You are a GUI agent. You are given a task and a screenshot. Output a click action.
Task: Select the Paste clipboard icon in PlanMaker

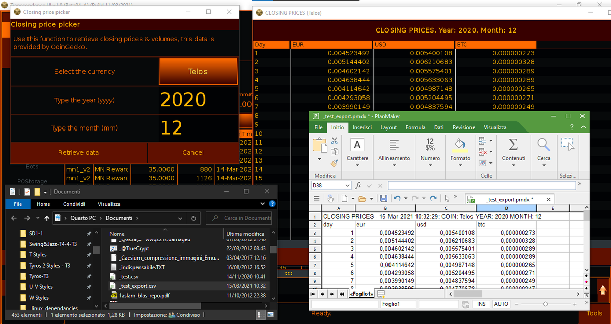tap(320, 146)
